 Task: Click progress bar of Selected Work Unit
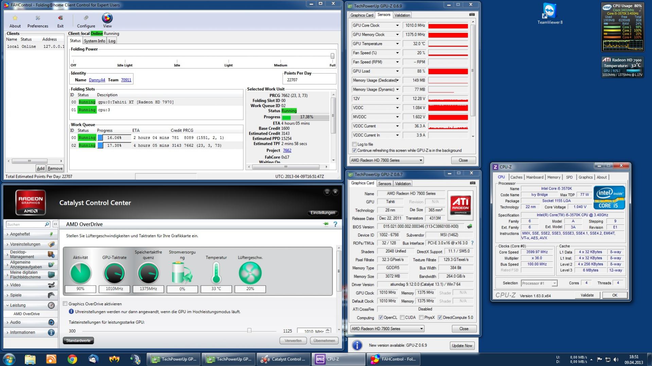(x=305, y=117)
